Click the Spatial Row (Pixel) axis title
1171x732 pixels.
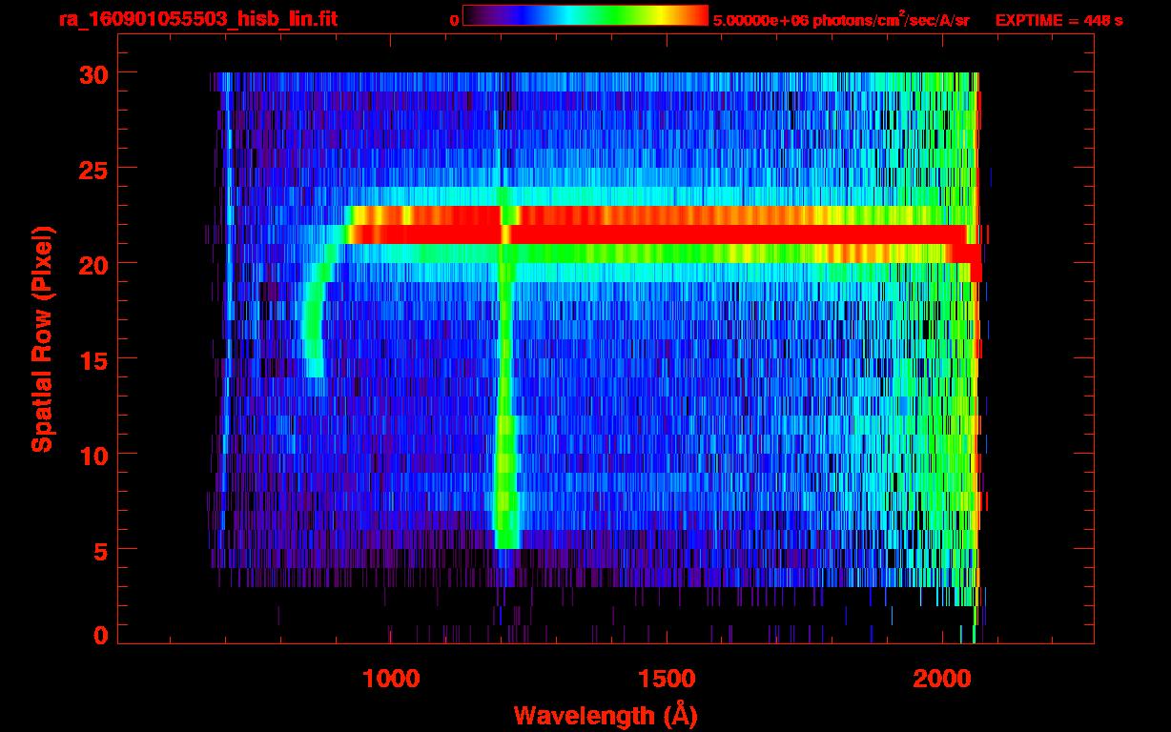tap(42, 339)
